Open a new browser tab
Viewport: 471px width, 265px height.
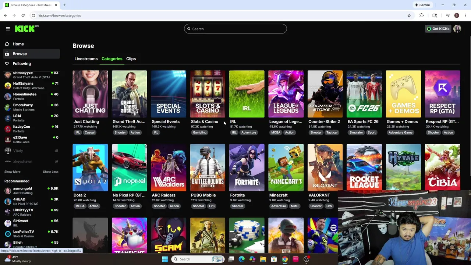tap(64, 5)
